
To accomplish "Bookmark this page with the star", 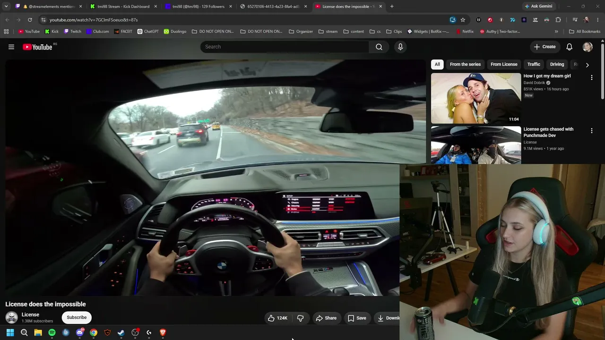I will tap(463, 20).
